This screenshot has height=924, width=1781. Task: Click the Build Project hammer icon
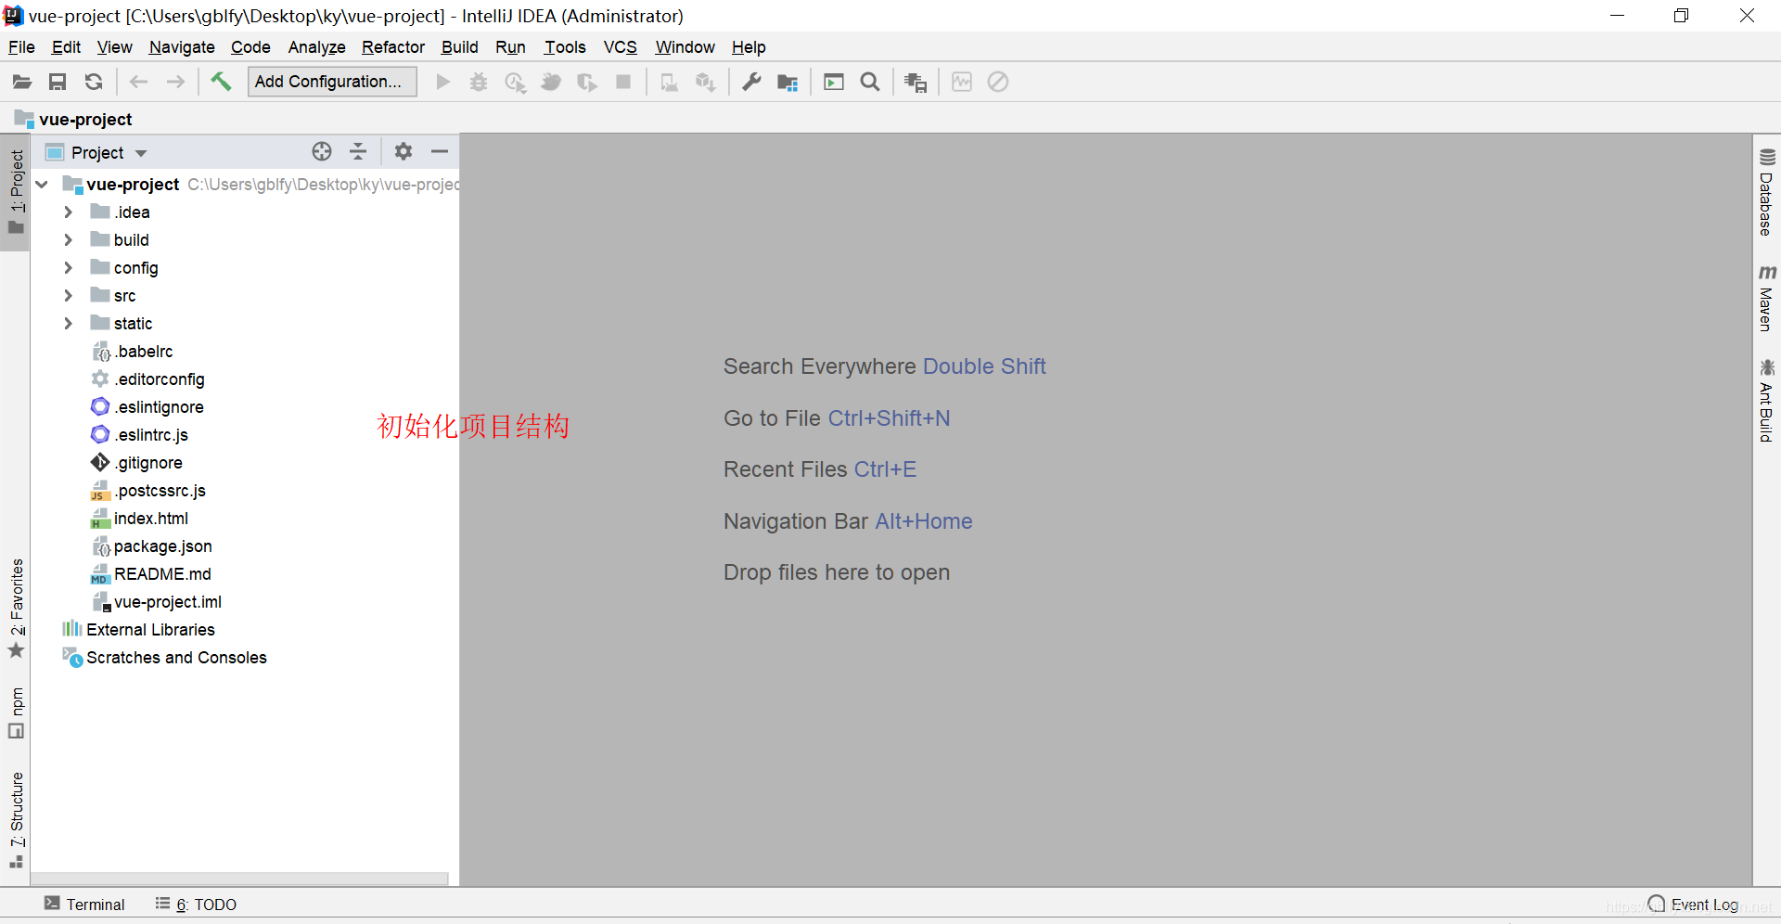(x=220, y=82)
